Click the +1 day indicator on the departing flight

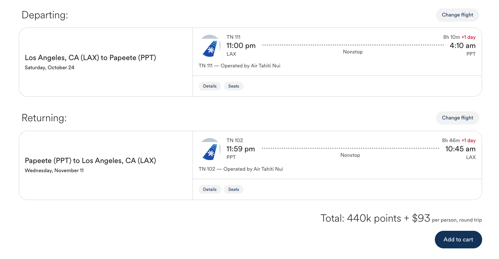point(469,37)
